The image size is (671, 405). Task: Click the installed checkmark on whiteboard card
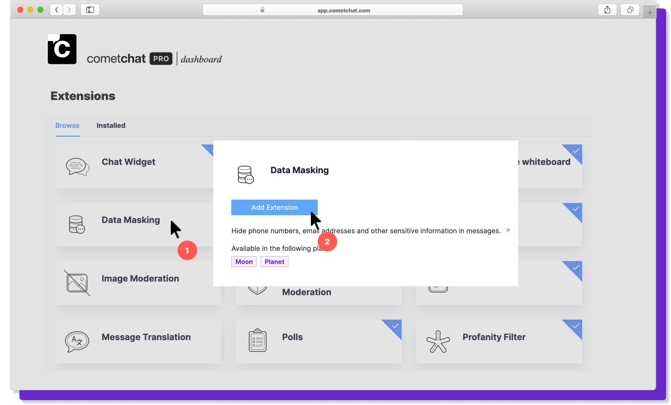tap(576, 151)
